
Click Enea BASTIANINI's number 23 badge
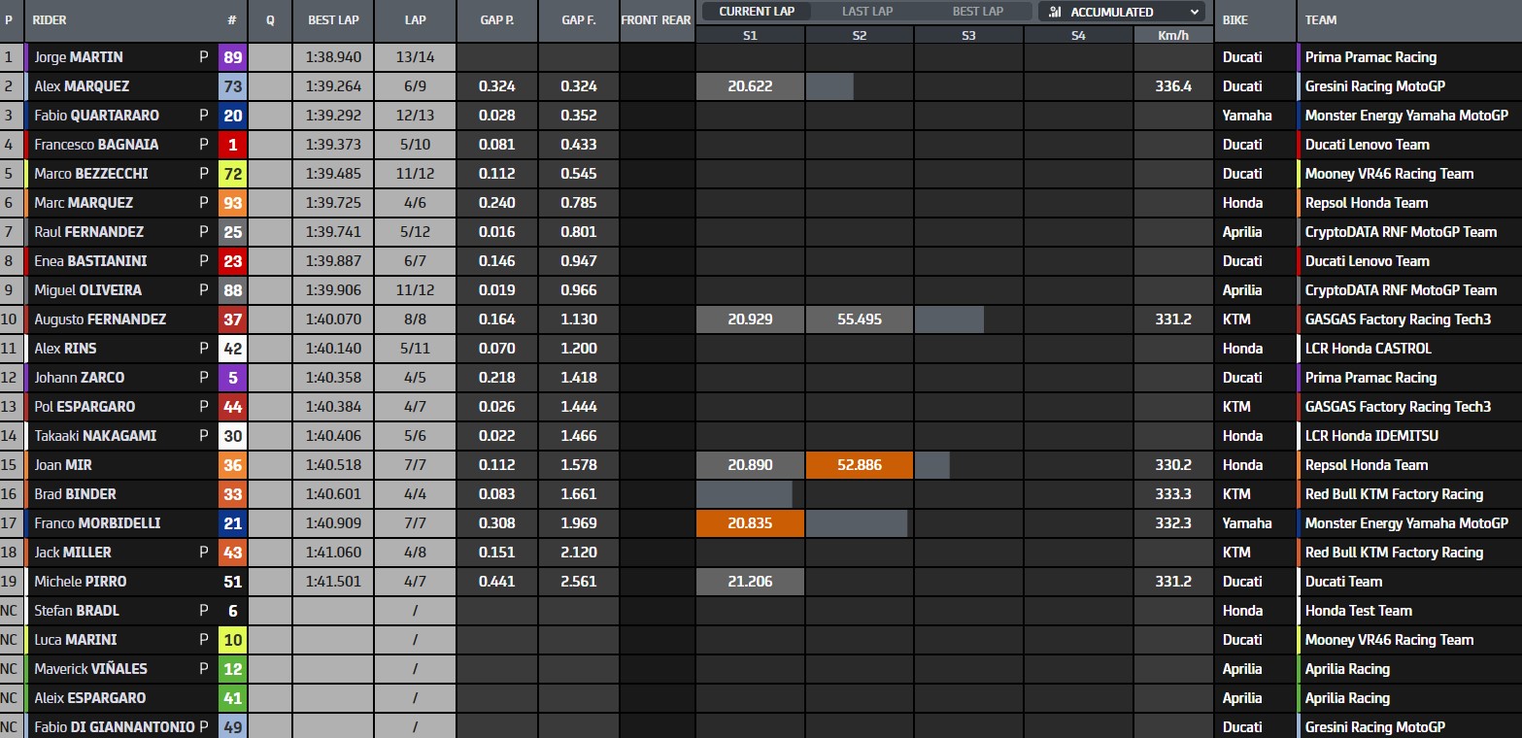pyautogui.click(x=233, y=261)
